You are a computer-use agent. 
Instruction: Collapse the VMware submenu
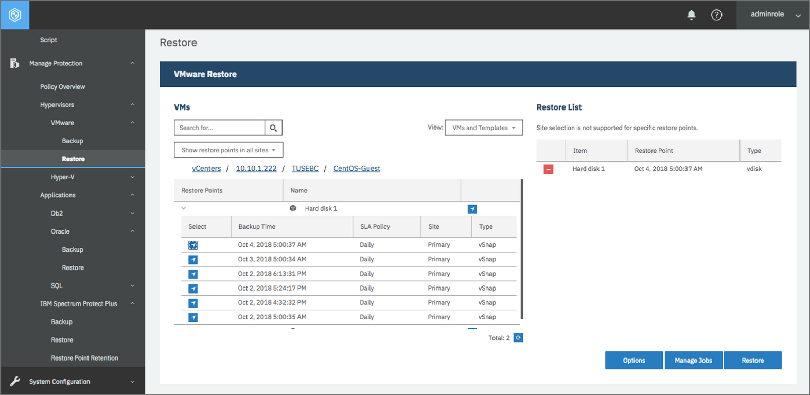coord(132,123)
